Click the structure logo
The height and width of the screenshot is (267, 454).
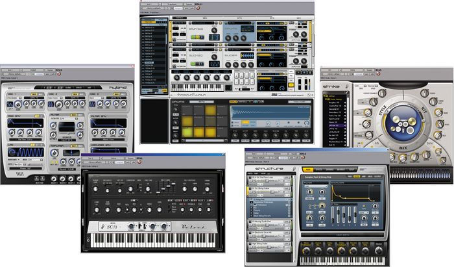[269, 168]
